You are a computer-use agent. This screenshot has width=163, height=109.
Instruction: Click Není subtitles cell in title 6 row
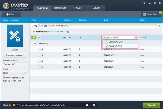[x=142, y=49]
